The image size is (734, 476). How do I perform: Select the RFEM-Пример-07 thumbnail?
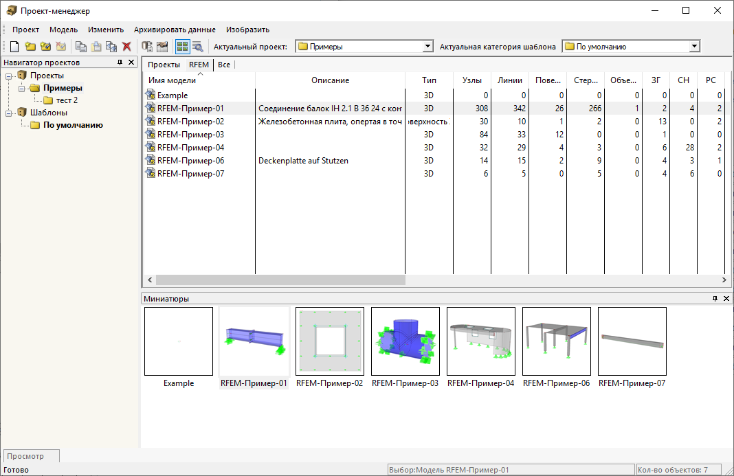[x=632, y=341]
